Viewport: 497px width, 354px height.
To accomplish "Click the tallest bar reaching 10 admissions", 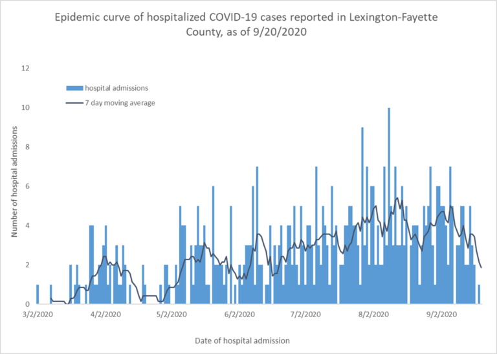I will click(389, 206).
